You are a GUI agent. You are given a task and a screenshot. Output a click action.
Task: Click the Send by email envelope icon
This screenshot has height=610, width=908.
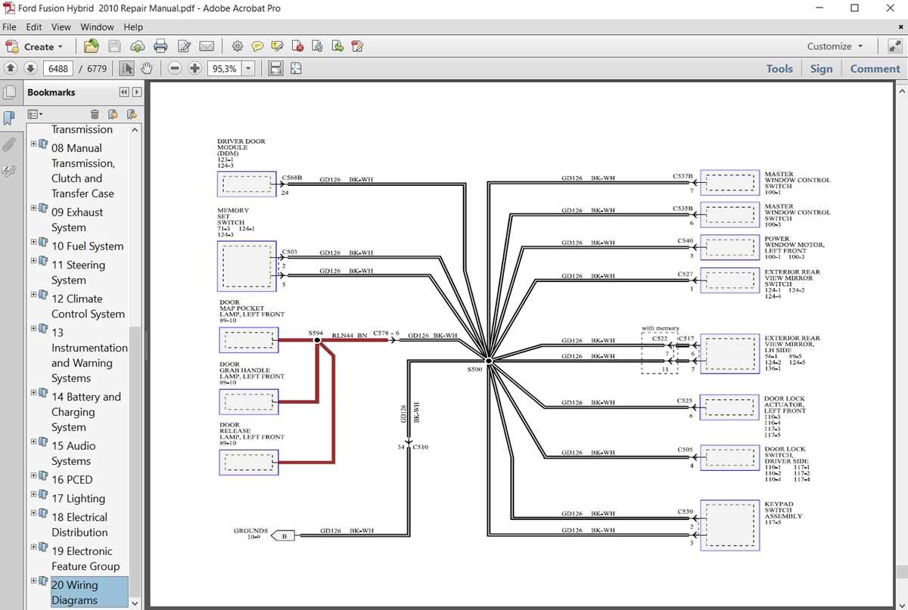(x=207, y=46)
